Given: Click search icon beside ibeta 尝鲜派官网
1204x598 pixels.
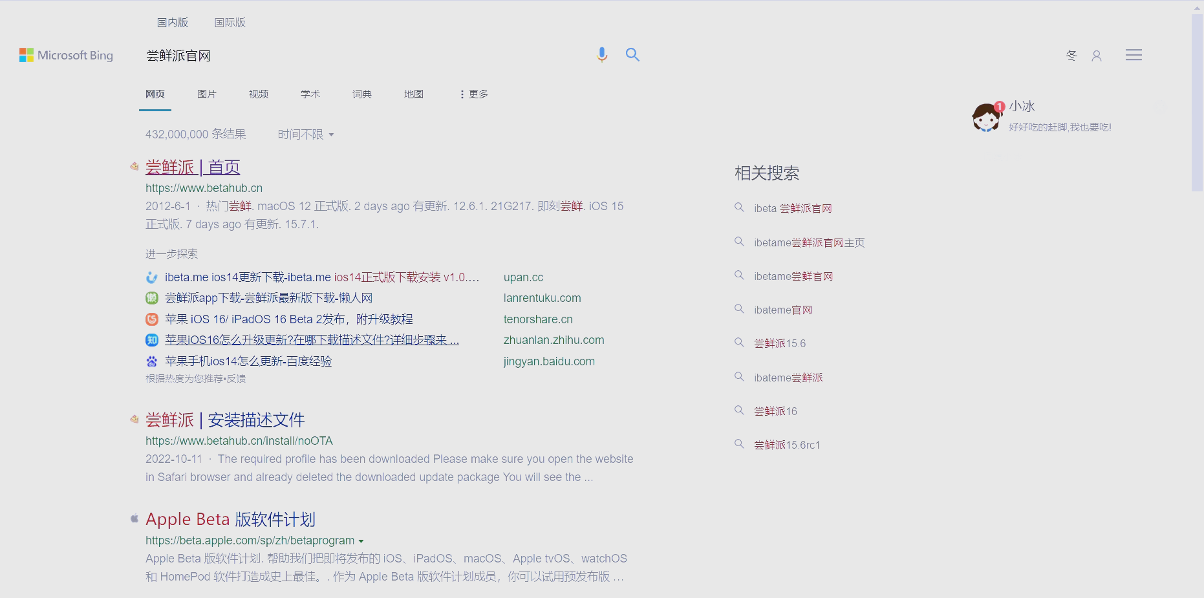Looking at the screenshot, I should point(739,208).
